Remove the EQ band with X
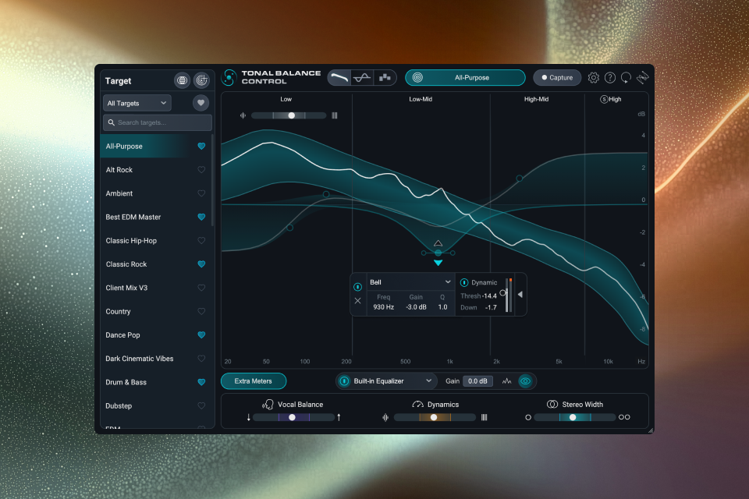The width and height of the screenshot is (749, 499). click(x=357, y=301)
